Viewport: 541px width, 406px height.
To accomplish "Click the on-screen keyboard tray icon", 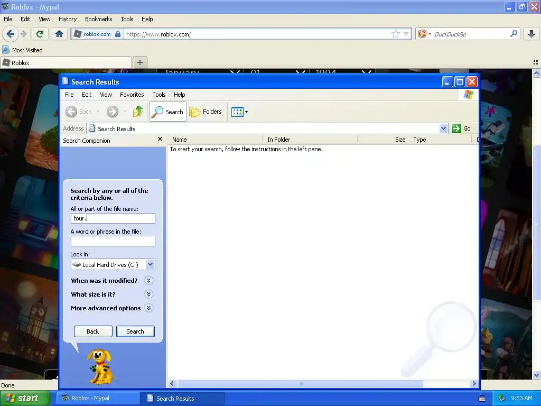I will click(x=482, y=399).
